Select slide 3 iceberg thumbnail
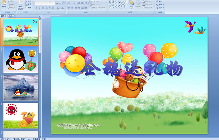This screenshot has height=140, width=219. coord(21,88)
